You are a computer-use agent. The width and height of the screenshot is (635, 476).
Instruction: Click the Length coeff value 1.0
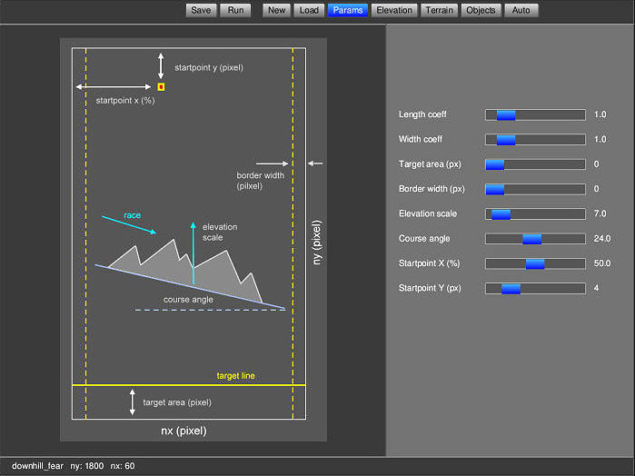tap(600, 114)
